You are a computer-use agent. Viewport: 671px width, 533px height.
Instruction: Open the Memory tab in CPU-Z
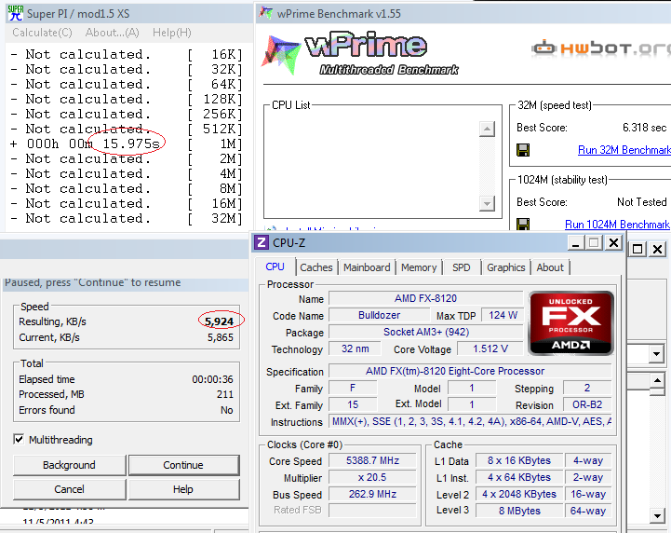pyautogui.click(x=419, y=267)
